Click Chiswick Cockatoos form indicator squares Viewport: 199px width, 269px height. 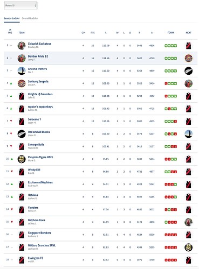tap(171, 46)
